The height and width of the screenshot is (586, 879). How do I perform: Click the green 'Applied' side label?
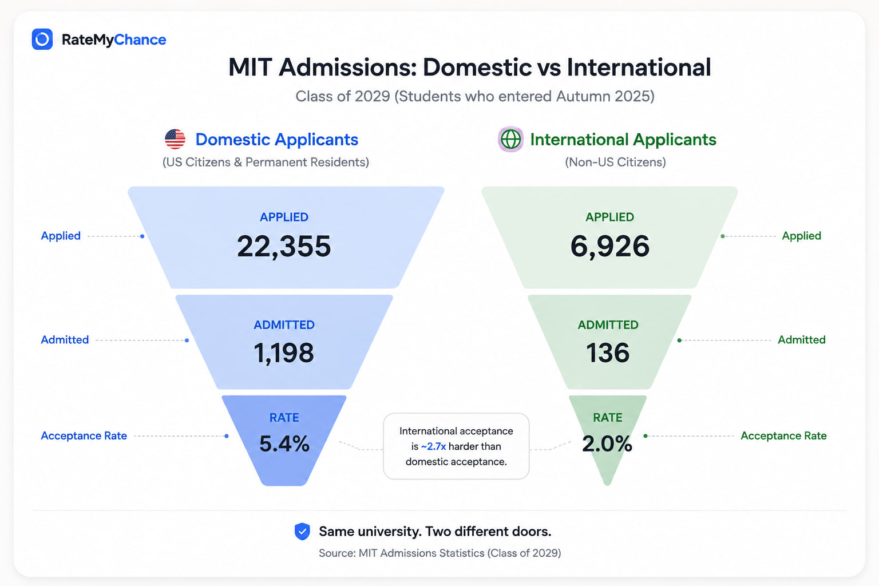pos(802,236)
